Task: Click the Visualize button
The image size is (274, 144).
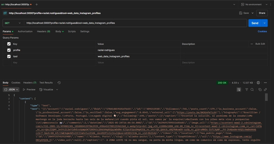Action: coord(46,89)
